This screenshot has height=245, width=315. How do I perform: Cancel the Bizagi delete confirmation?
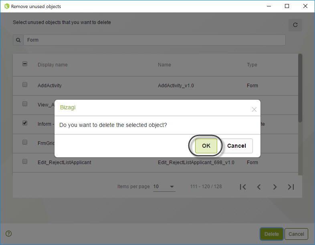(x=236, y=146)
